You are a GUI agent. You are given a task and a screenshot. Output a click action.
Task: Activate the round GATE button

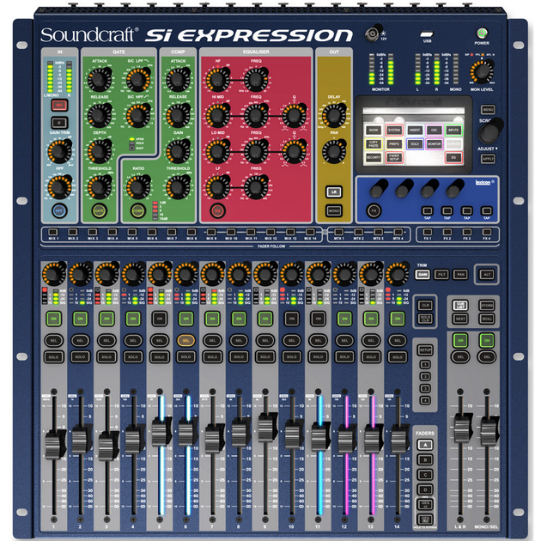click(x=99, y=210)
